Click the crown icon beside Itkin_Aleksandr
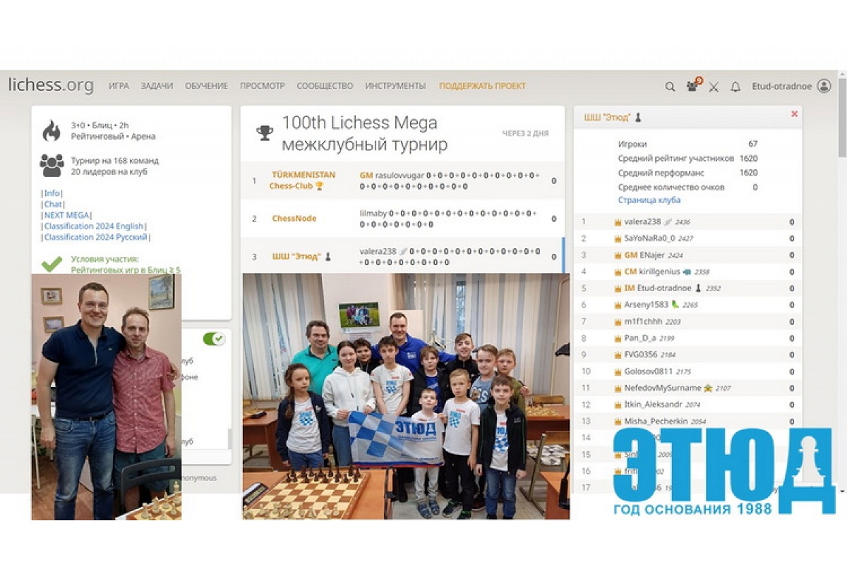The image size is (847, 564). click(617, 405)
